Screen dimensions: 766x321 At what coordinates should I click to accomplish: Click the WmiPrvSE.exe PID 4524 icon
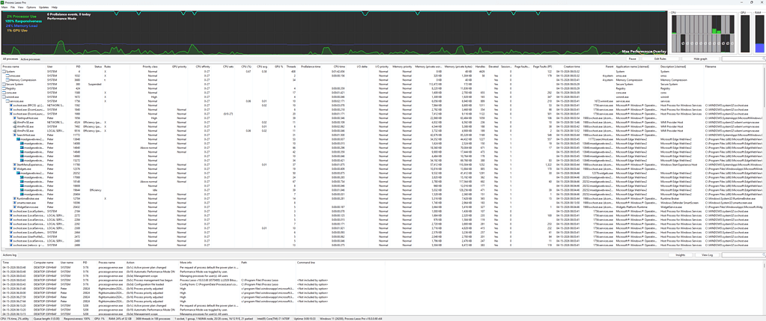click(x=15, y=122)
